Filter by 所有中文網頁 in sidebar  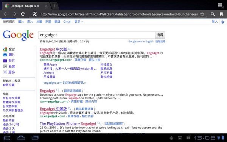(x=12, y=98)
